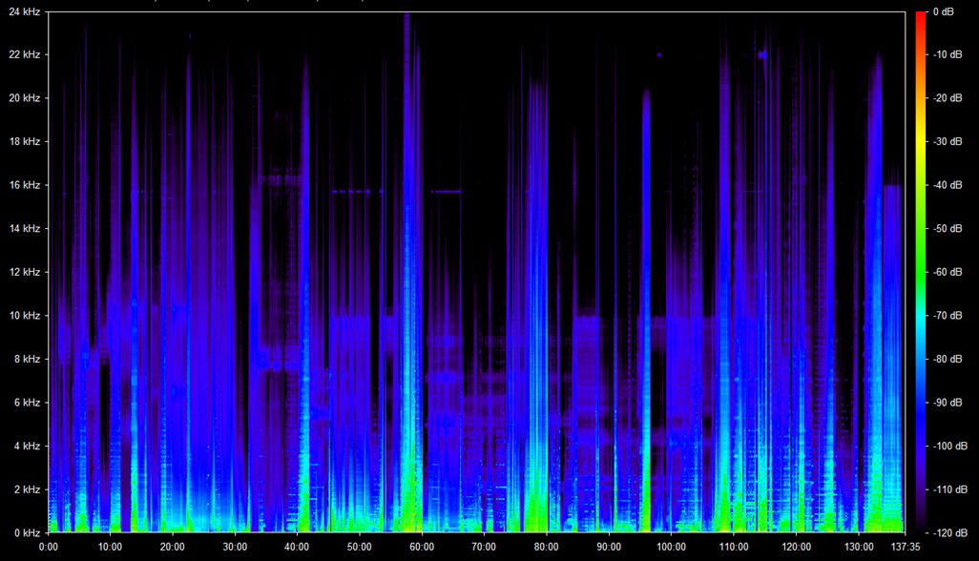Click the -70 dB legend label
Viewport: 979px width, 561px height.
948,315
